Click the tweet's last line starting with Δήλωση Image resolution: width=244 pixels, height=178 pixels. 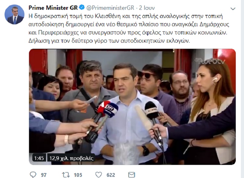pos(109,41)
